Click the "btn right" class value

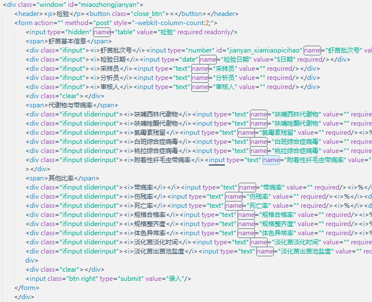coord(82,279)
